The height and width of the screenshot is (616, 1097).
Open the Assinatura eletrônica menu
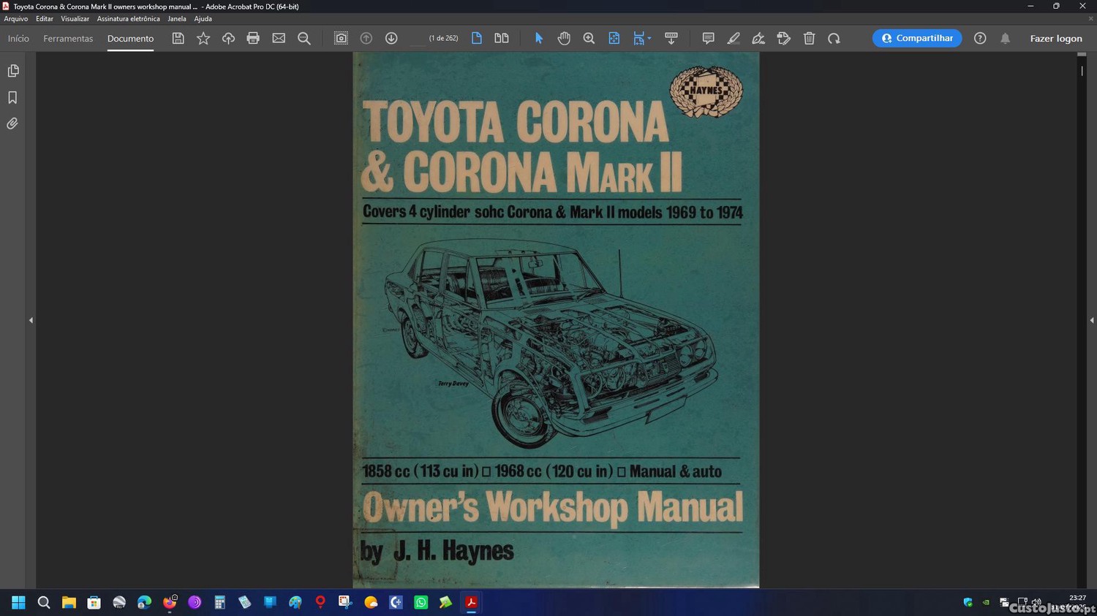pos(128,19)
